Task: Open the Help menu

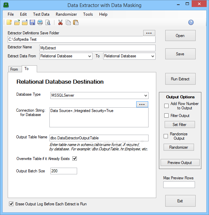Action: [103, 14]
